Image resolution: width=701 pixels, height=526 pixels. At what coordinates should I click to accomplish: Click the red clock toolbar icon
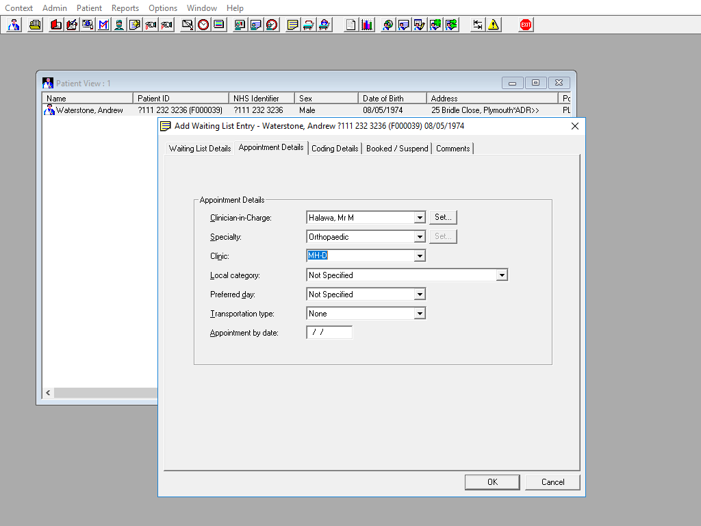203,25
